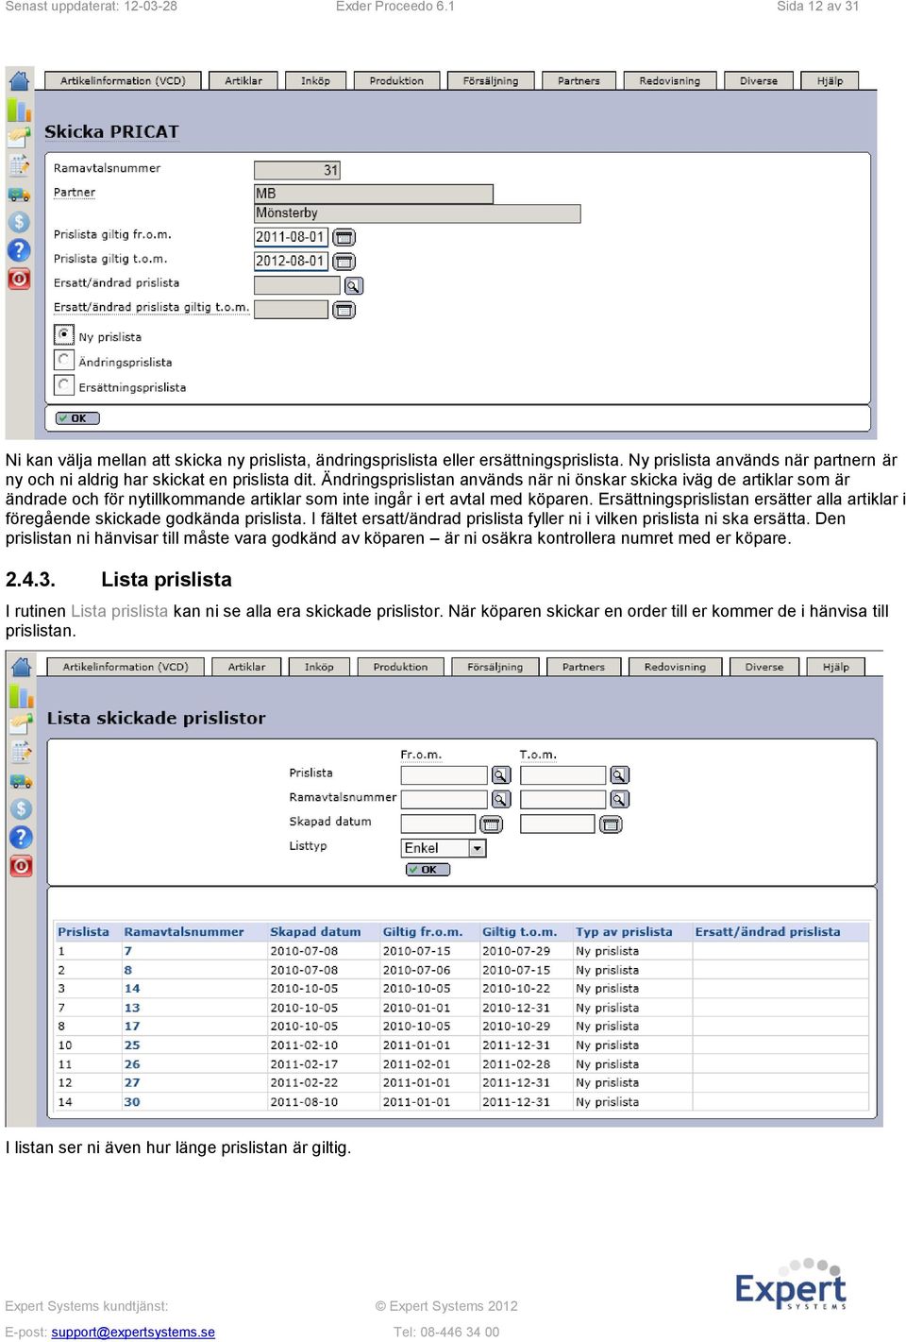Viewport: 906px width, 1342px height.
Task: Click truck icon in lower sidebar
Action: (x=21, y=781)
